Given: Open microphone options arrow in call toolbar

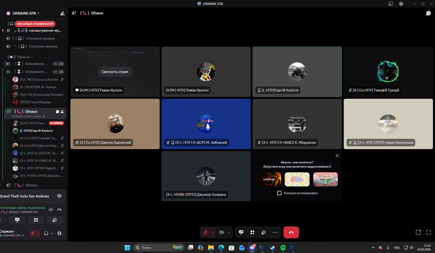Looking at the screenshot, I should coord(213,232).
